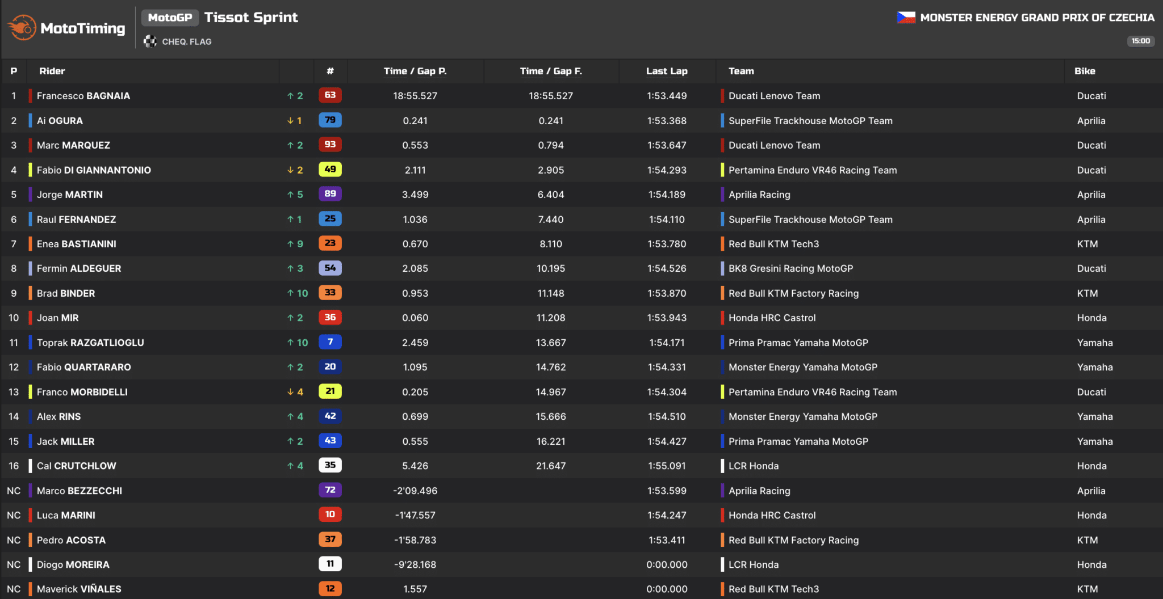
Task: Select rider name Toprak RAZGATLIOGLU
Action: pos(90,343)
